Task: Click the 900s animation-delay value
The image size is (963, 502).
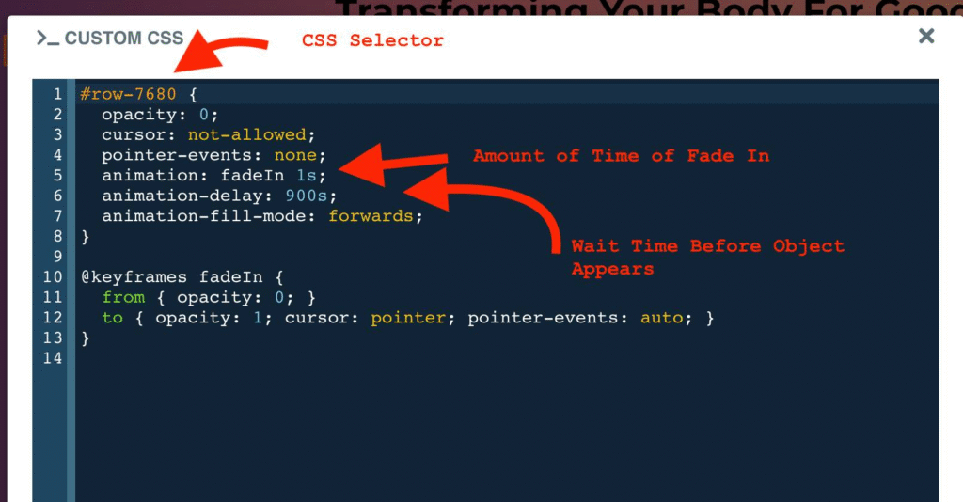Action: pyautogui.click(x=306, y=196)
